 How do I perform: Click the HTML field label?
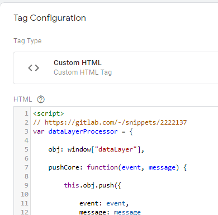23,99
